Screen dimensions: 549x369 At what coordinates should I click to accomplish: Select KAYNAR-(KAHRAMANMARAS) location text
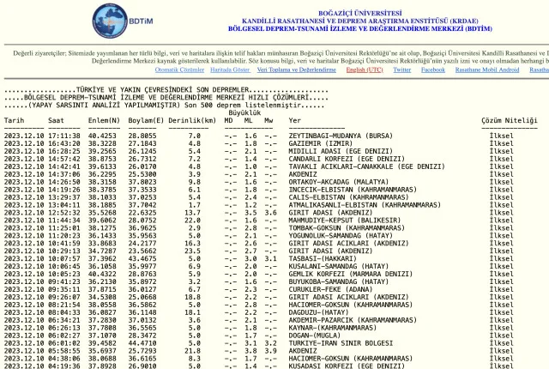pyautogui.click(x=333, y=328)
